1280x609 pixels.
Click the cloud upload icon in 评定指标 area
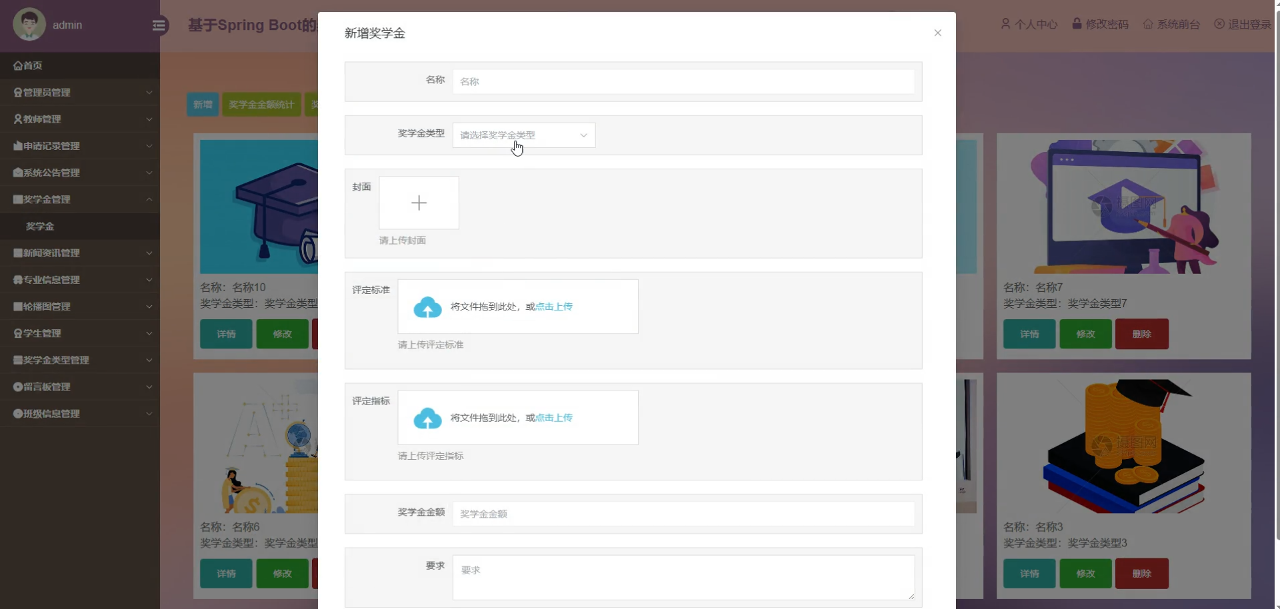click(x=427, y=418)
